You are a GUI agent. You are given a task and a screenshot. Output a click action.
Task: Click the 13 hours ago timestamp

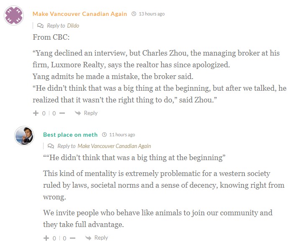point(151,14)
